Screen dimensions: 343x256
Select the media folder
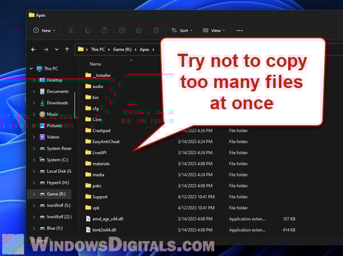click(x=95, y=175)
